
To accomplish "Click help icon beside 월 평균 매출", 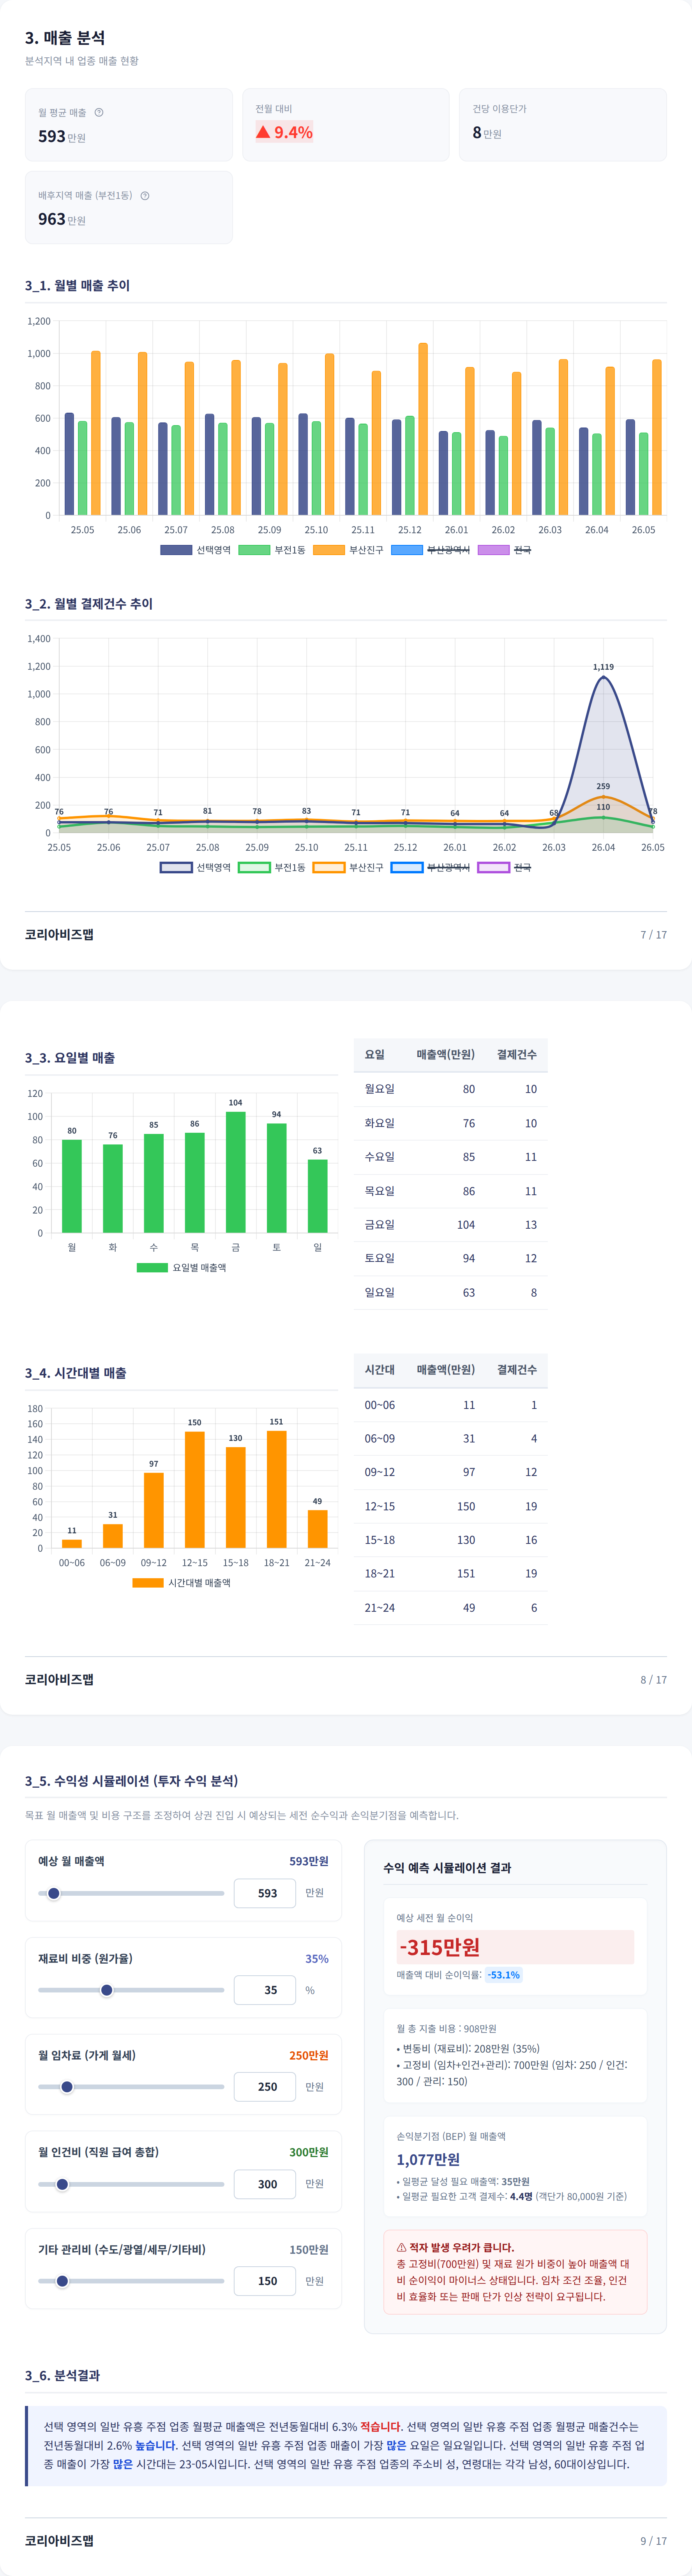I will click(x=99, y=112).
